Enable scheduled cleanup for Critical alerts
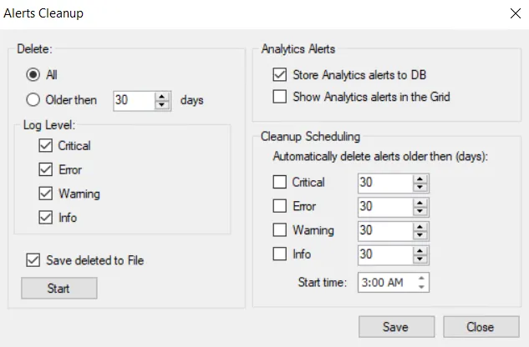Image resolution: width=529 pixels, height=347 pixels. tap(280, 182)
